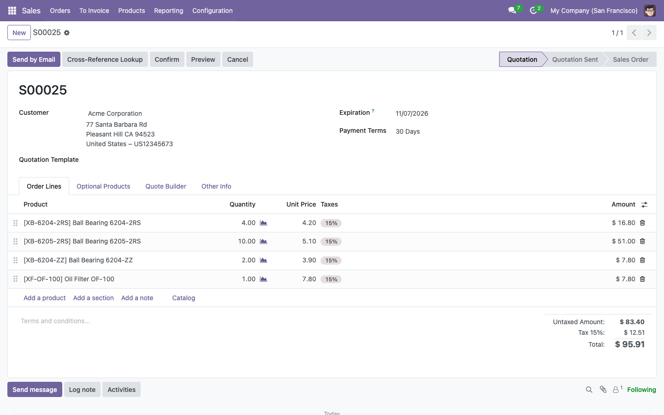Delete the Ball Bearing 6204-ZZ line
The image size is (664, 415).
click(642, 260)
